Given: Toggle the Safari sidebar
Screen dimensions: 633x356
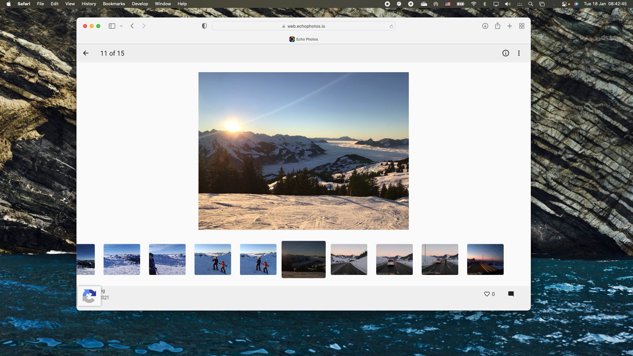Looking at the screenshot, I should 112,26.
